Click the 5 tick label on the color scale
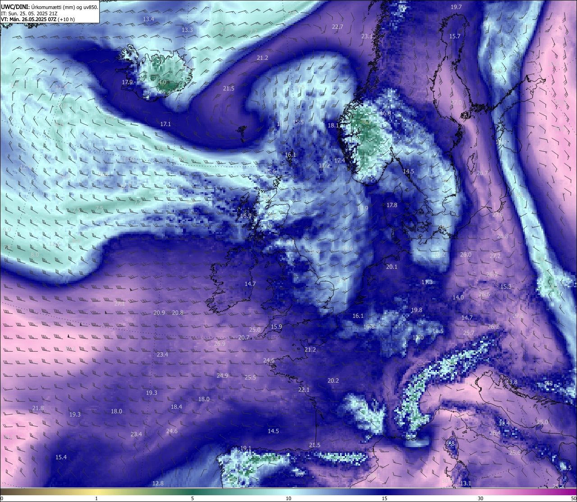 point(192,498)
